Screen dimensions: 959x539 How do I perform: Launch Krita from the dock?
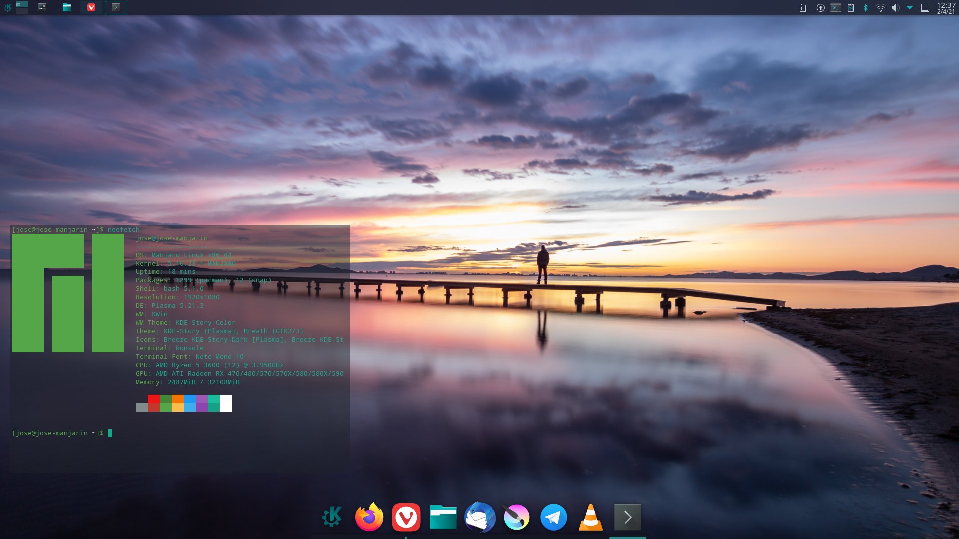coord(516,517)
